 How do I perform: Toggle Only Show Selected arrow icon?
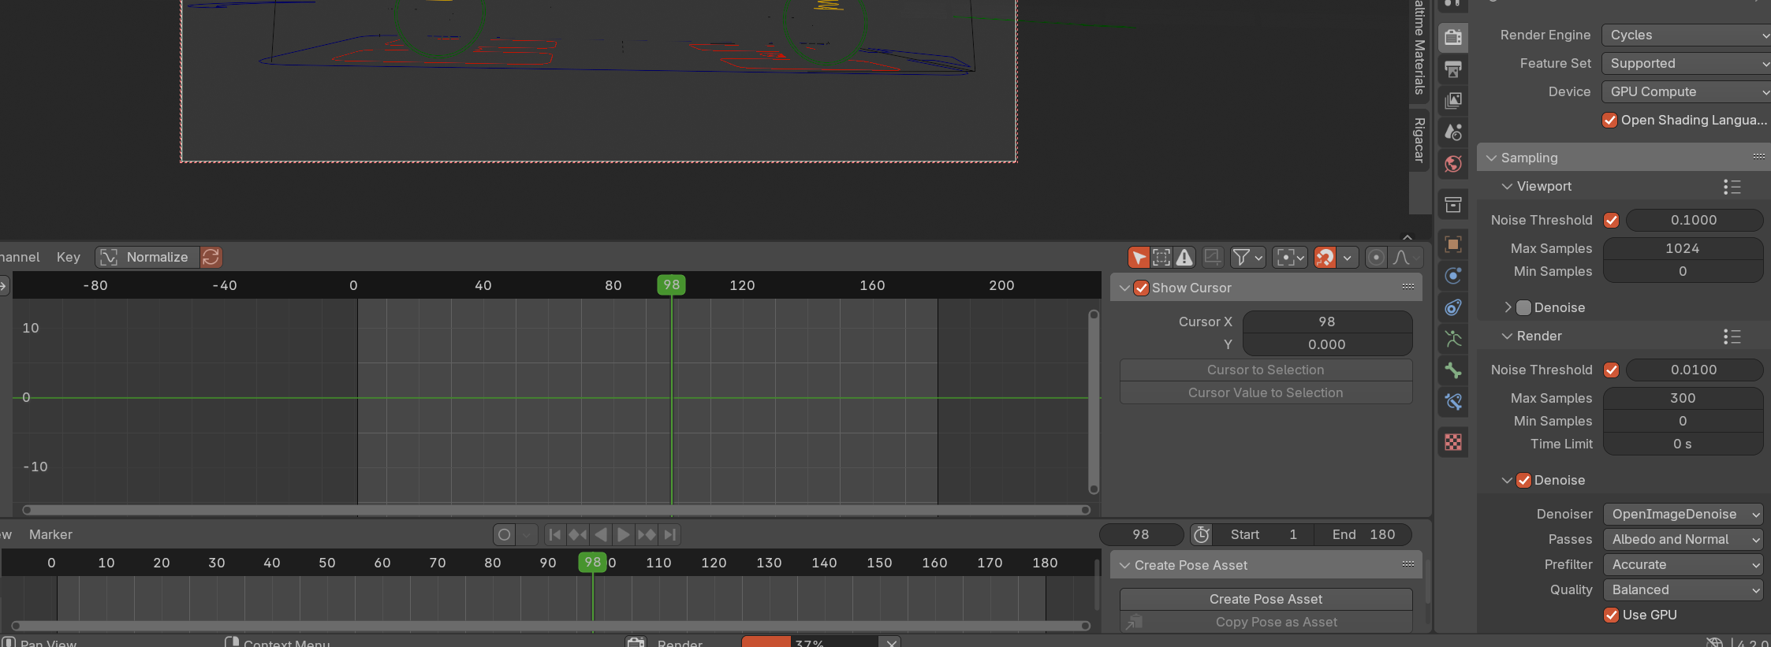point(1139,258)
